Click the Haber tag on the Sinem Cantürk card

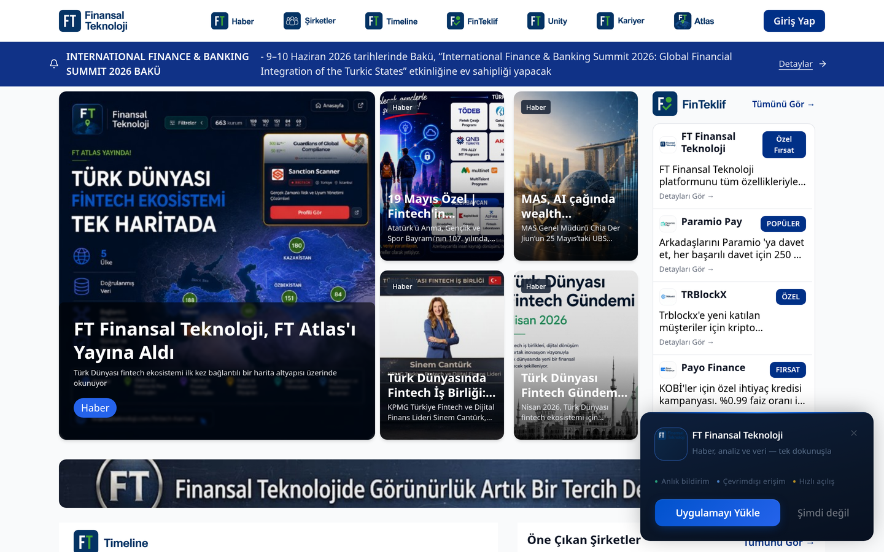pyautogui.click(x=402, y=286)
